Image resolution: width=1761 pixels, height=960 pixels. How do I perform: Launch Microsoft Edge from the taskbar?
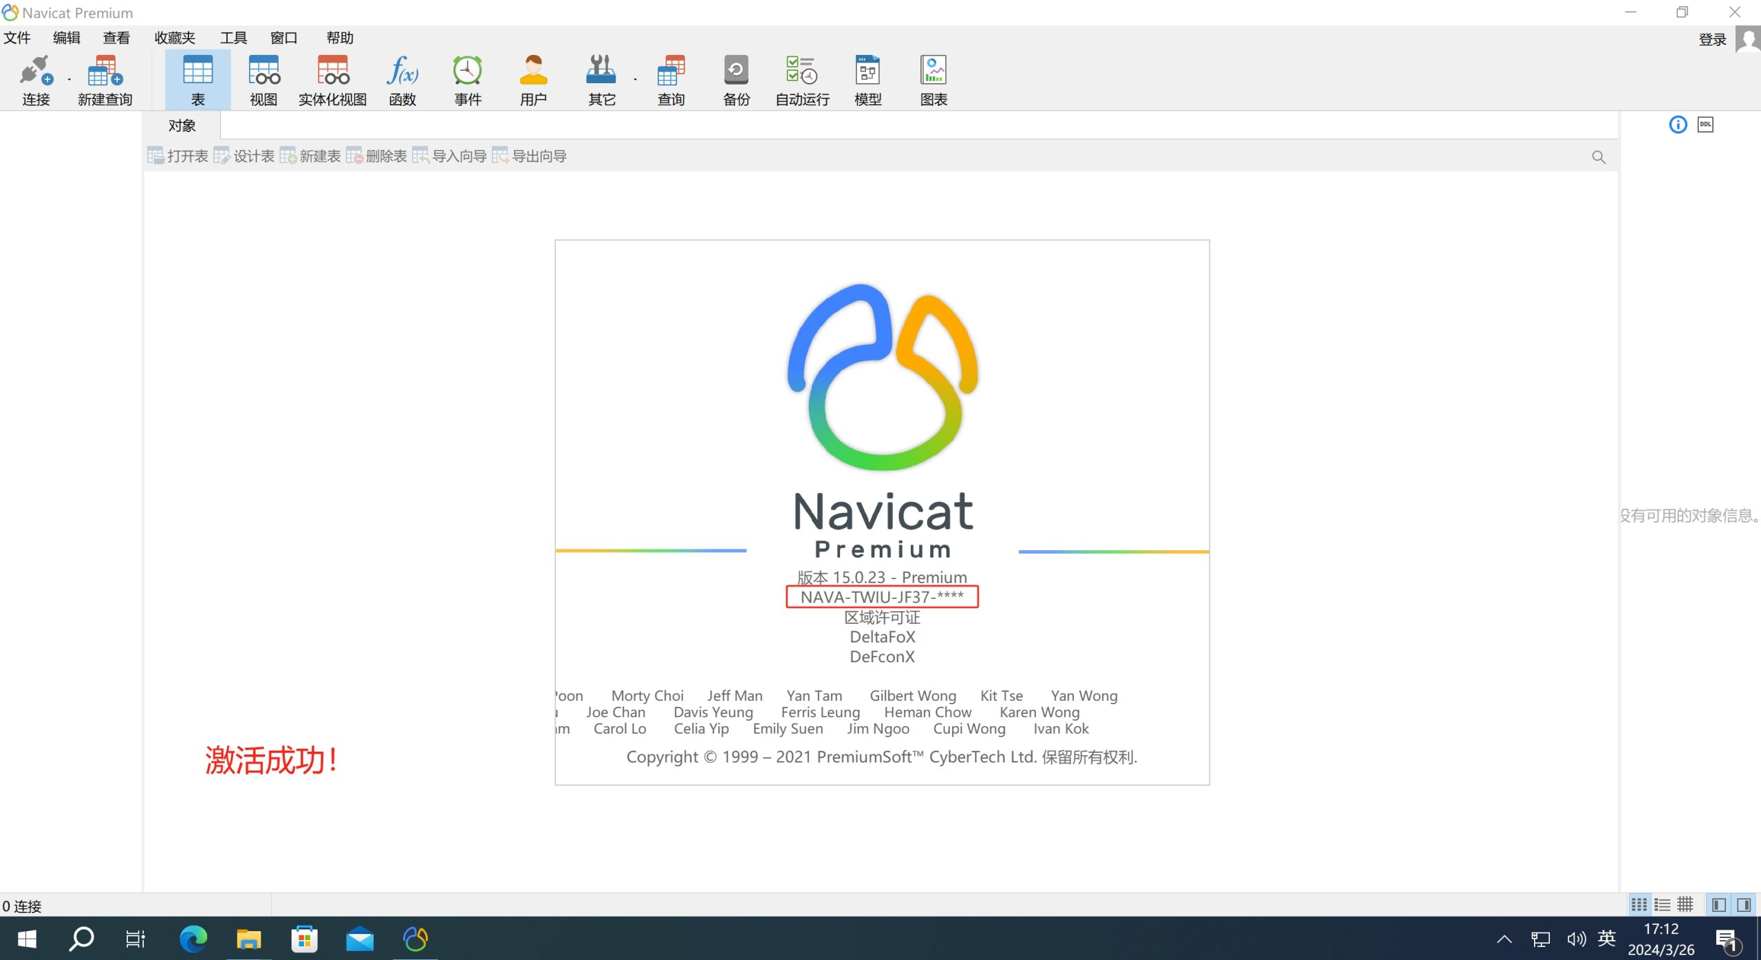(x=193, y=939)
